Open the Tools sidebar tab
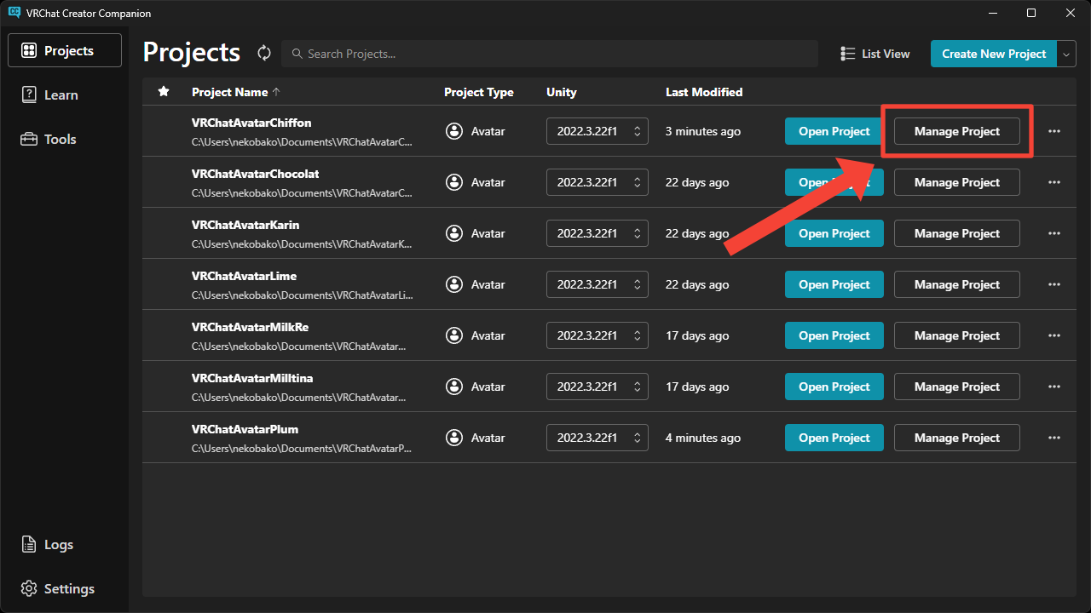 pos(60,140)
